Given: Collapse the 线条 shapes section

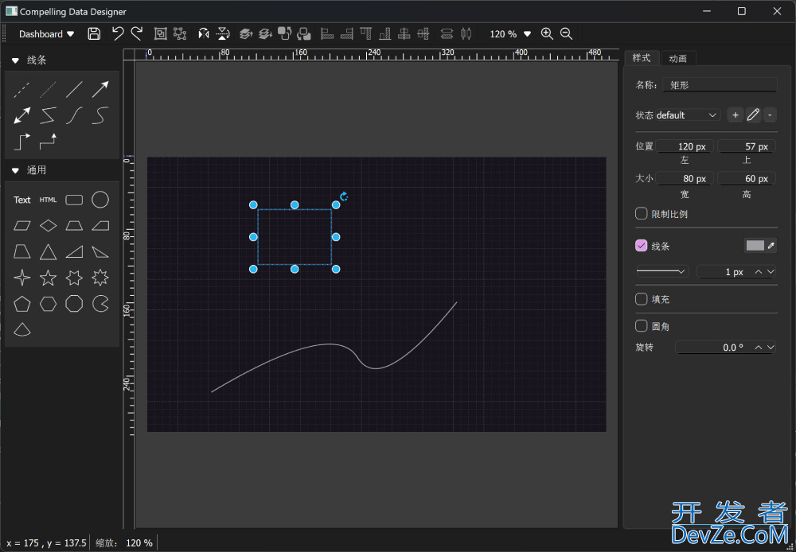Looking at the screenshot, I should [15, 60].
